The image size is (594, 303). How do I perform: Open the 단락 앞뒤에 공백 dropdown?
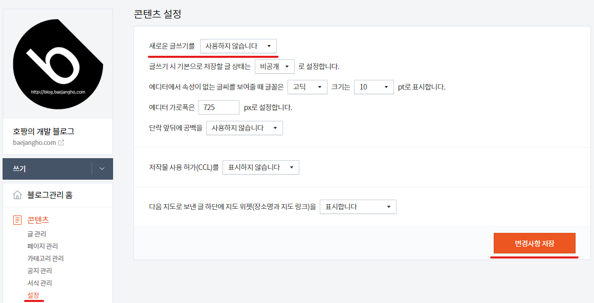click(x=245, y=128)
